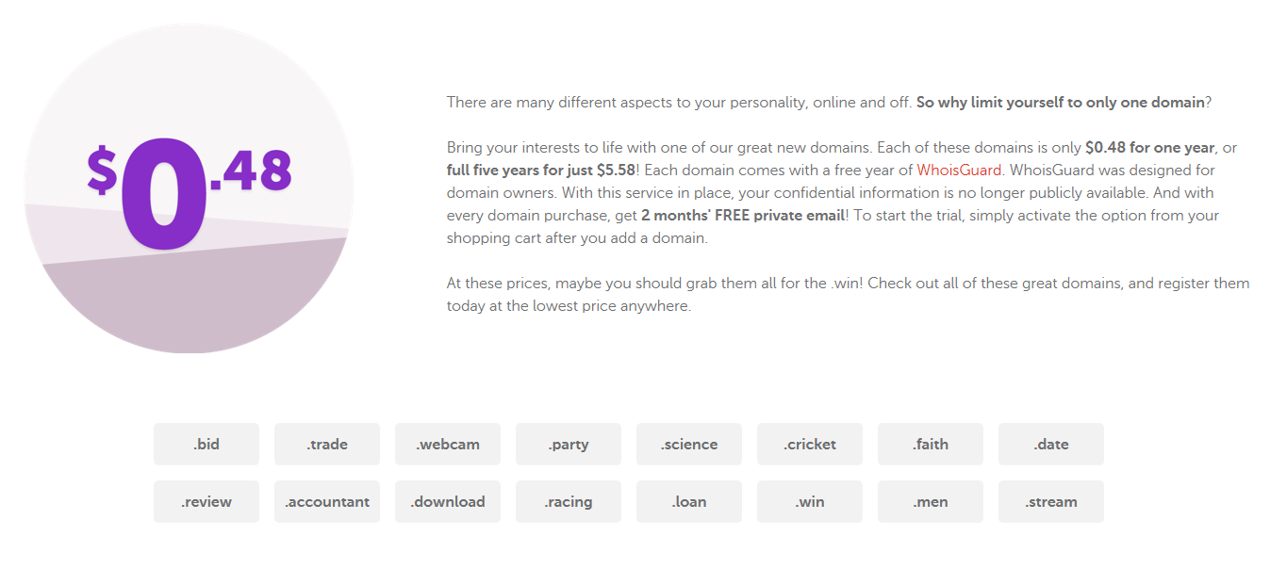Screen dimensions: 1287x569
Task: Click the .bid domain button
Action: [206, 444]
